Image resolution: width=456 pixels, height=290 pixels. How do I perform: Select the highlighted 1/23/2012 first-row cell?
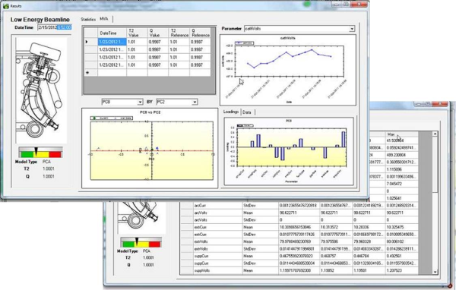coord(112,42)
